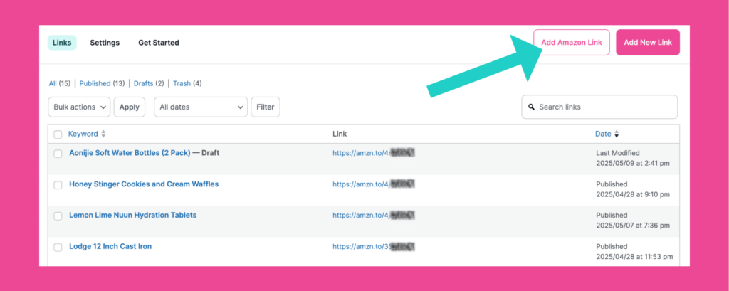
Task: Select the Honey Stinger Cookies checkbox
Action: coord(58,185)
